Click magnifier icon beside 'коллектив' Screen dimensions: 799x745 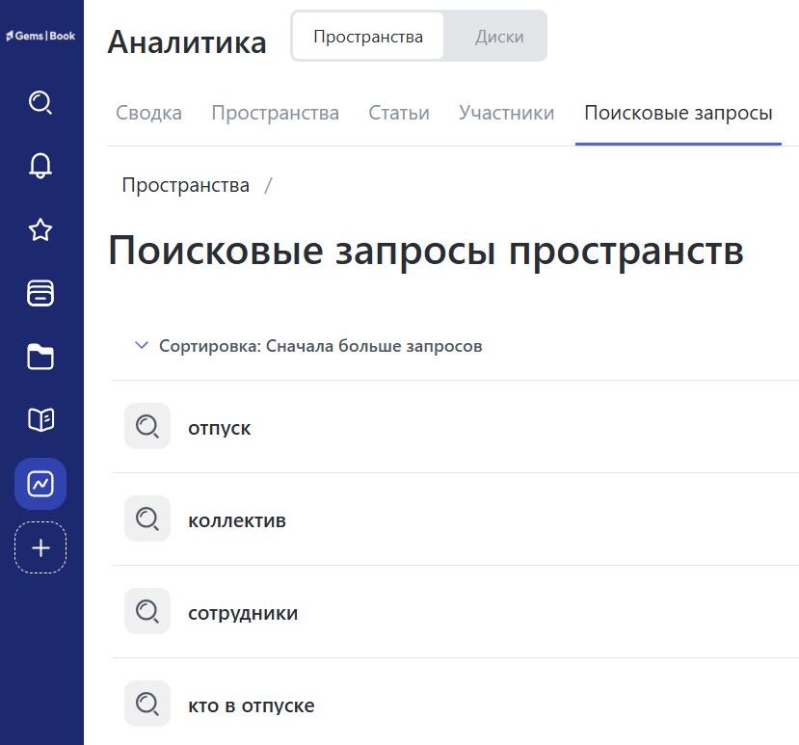147,519
